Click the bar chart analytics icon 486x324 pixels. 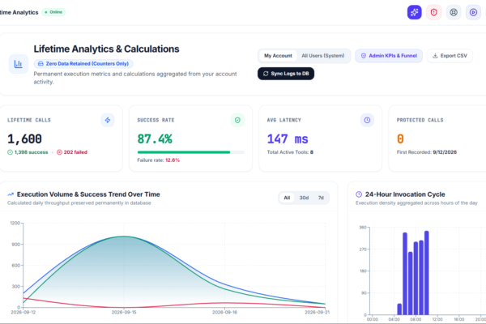pos(19,64)
